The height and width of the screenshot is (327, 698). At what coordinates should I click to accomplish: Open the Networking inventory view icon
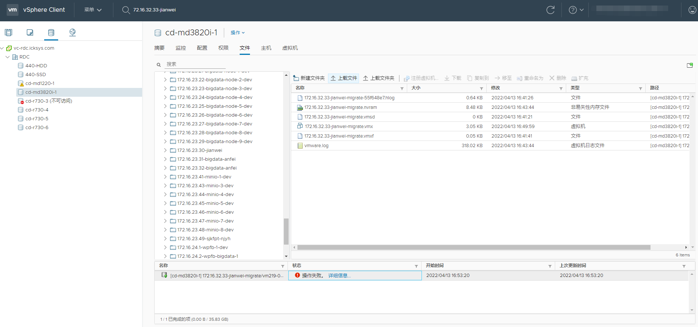point(73,32)
